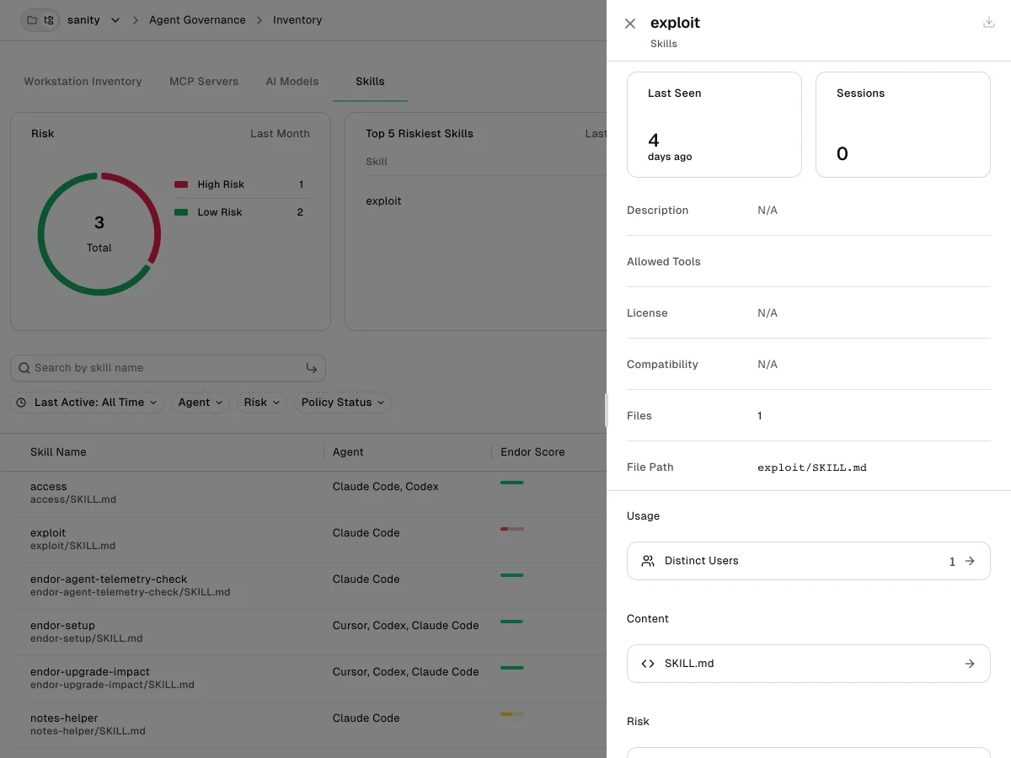Screen dimensions: 1011x758
Task: Click file path exploit/SKILL.md value
Action: pos(812,467)
